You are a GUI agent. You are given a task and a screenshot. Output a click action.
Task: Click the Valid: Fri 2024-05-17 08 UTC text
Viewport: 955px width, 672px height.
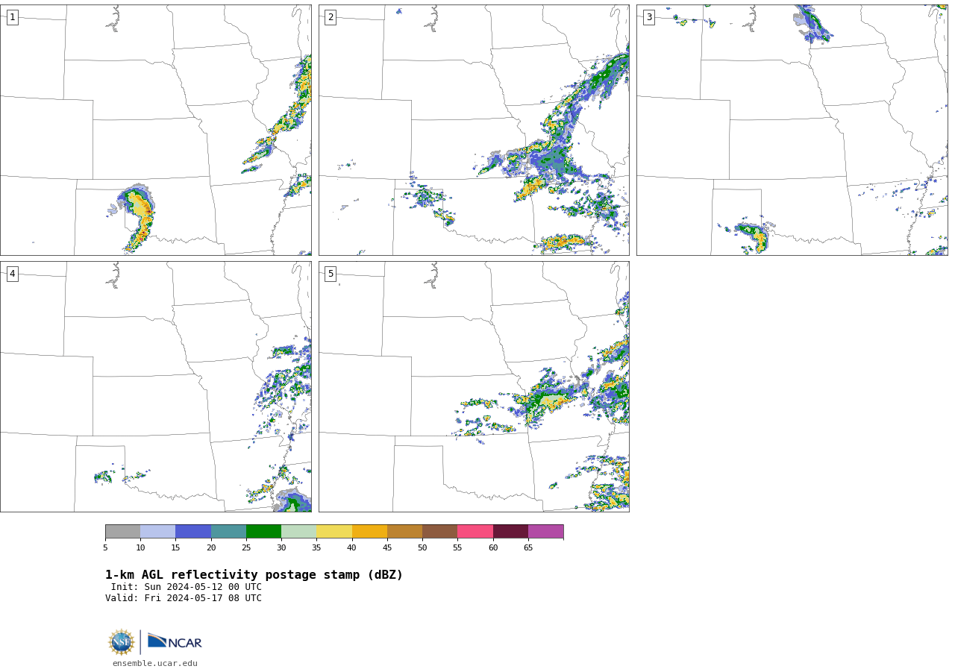tap(184, 598)
